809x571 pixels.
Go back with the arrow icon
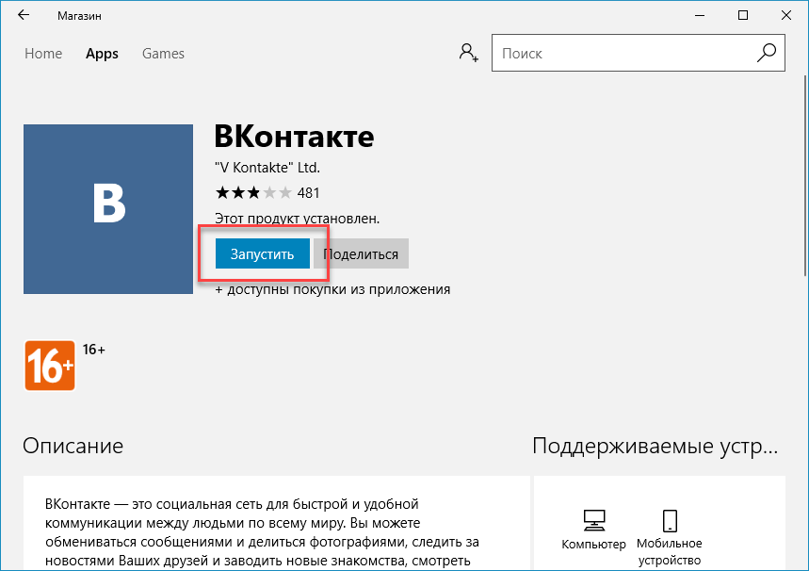(x=24, y=15)
